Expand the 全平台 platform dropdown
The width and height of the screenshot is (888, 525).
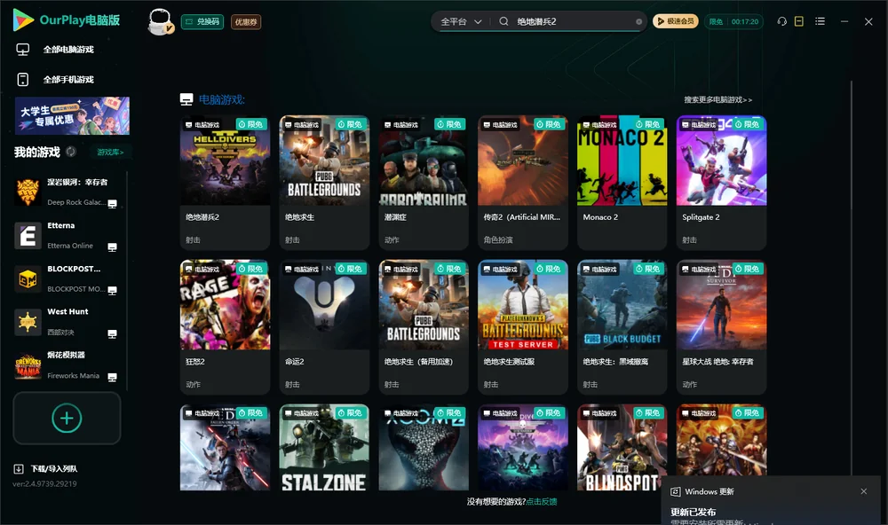pos(461,21)
